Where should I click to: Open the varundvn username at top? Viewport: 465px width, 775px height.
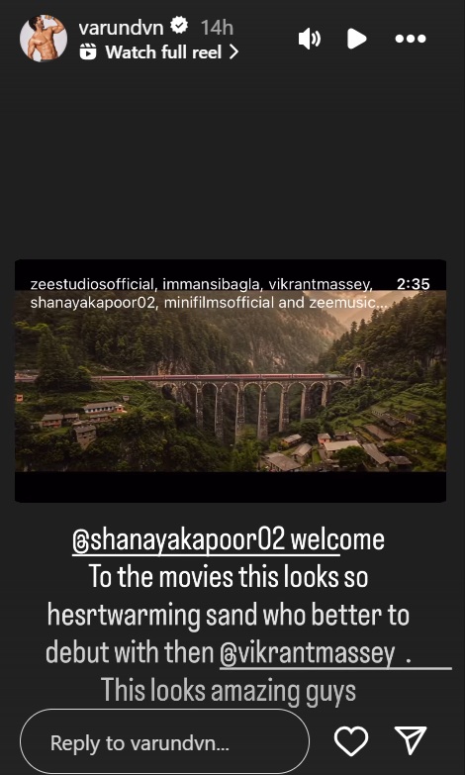[x=121, y=27]
